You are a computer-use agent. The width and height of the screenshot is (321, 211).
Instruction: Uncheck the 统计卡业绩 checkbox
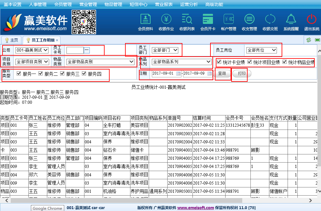[219, 62]
